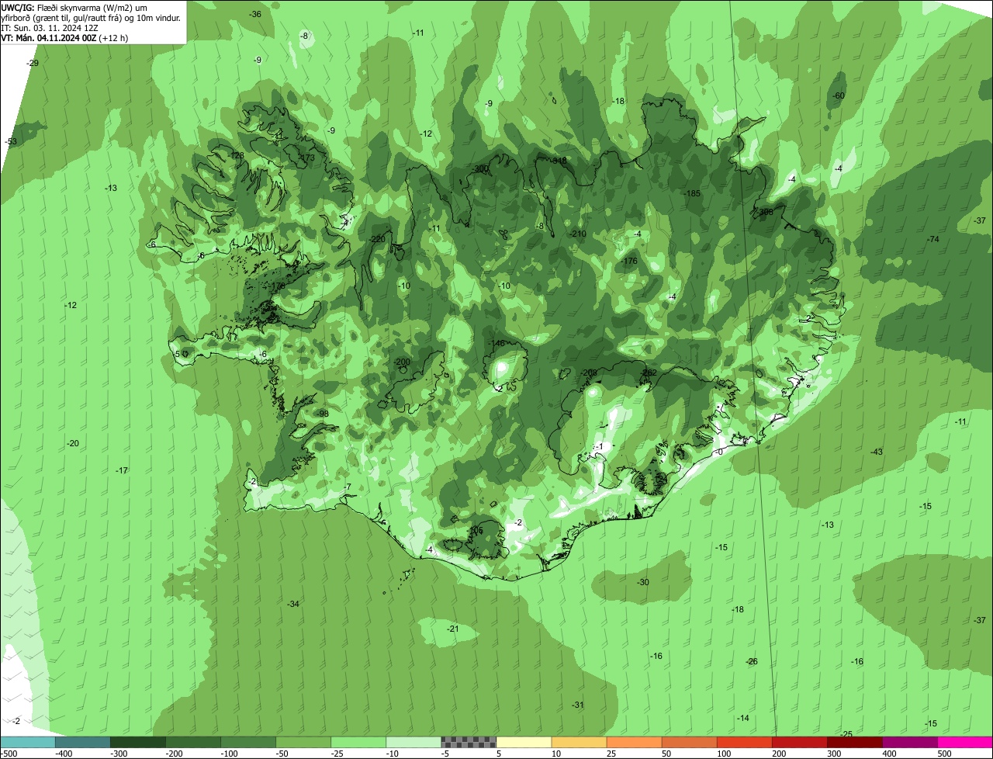993x759 pixels.
Task: Click the -98 value on the map
Action: 323,414
